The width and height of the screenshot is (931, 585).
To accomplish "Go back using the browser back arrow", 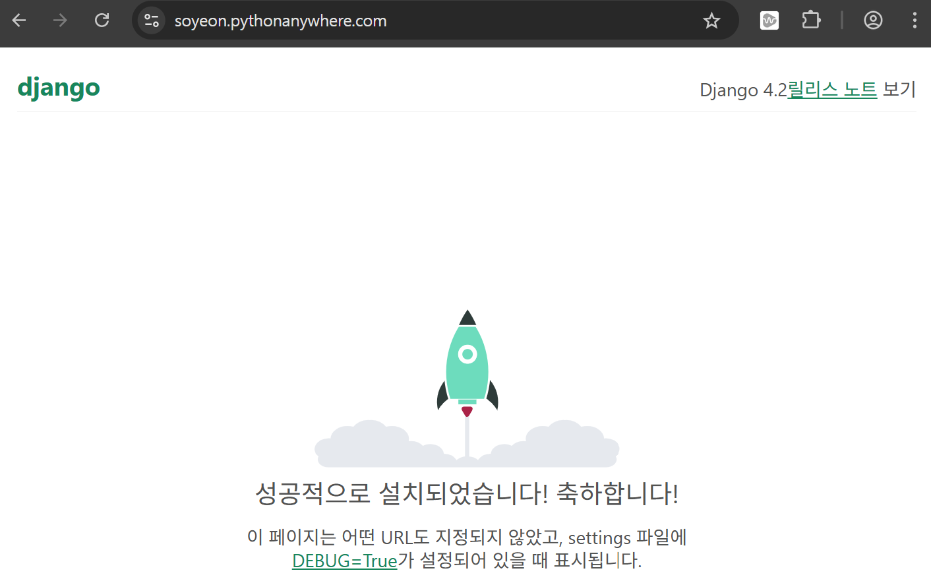I will (19, 20).
